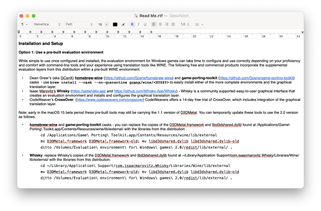Click the Read Me.rtf document icon in title bar

pos(136,16)
